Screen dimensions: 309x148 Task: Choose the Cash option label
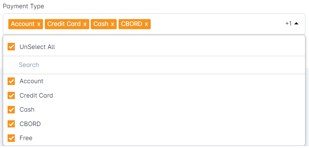[x=27, y=109]
